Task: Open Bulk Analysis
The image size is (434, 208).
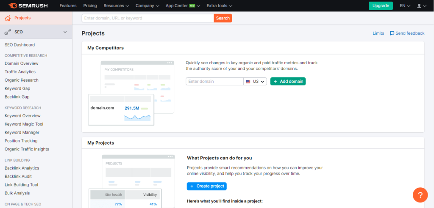Action: 17,193
